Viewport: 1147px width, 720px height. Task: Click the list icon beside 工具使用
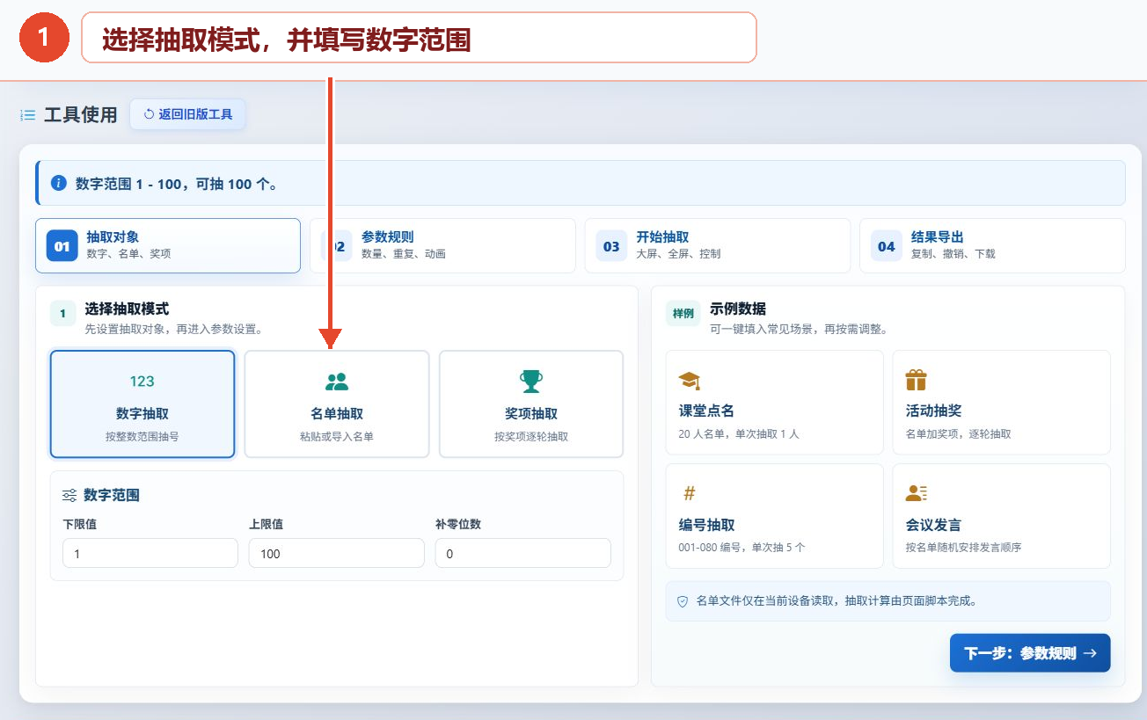pos(28,115)
